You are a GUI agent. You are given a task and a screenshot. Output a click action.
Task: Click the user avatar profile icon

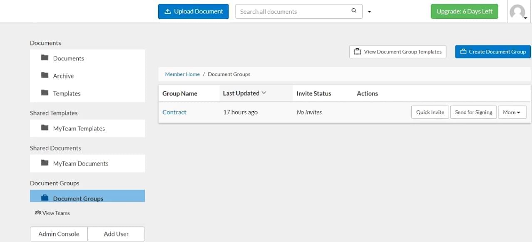(517, 12)
